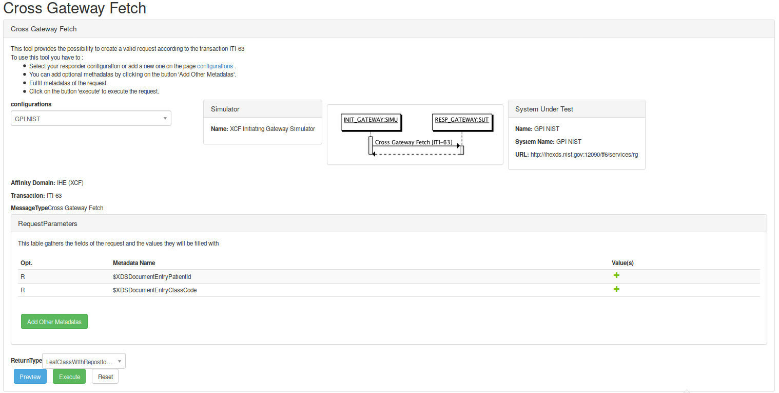Select the $XDSDocumentEntryPatientId metadata name
Image resolution: width=779 pixels, height=393 pixels.
[152, 277]
